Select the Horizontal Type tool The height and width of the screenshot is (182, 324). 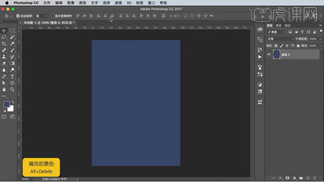[x=12, y=76]
